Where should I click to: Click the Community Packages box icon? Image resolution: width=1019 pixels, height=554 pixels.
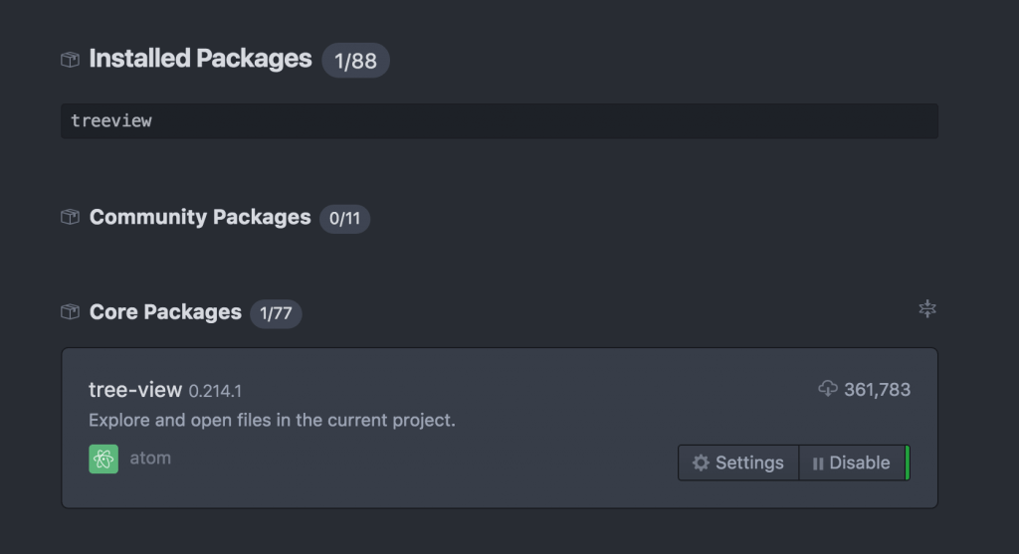71,217
